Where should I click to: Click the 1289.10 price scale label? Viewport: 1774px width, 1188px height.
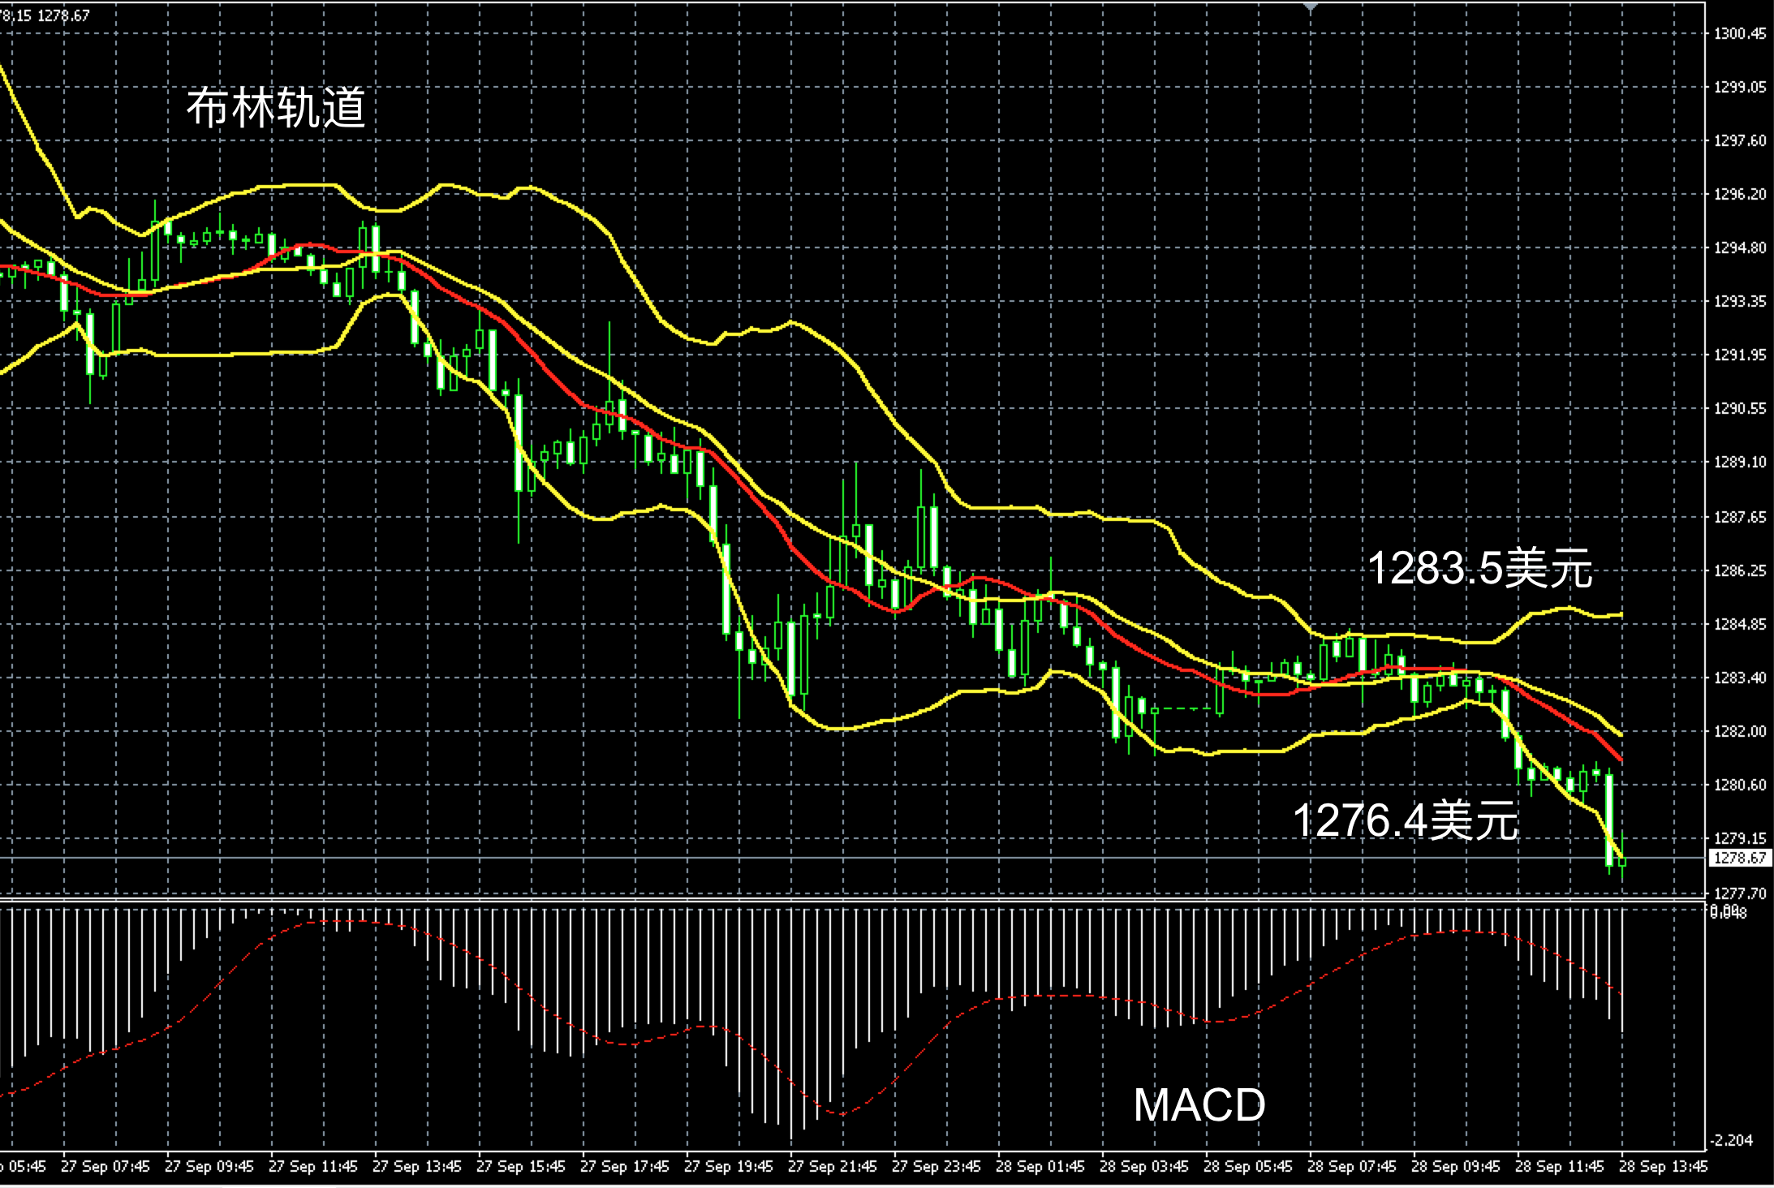tap(1739, 462)
